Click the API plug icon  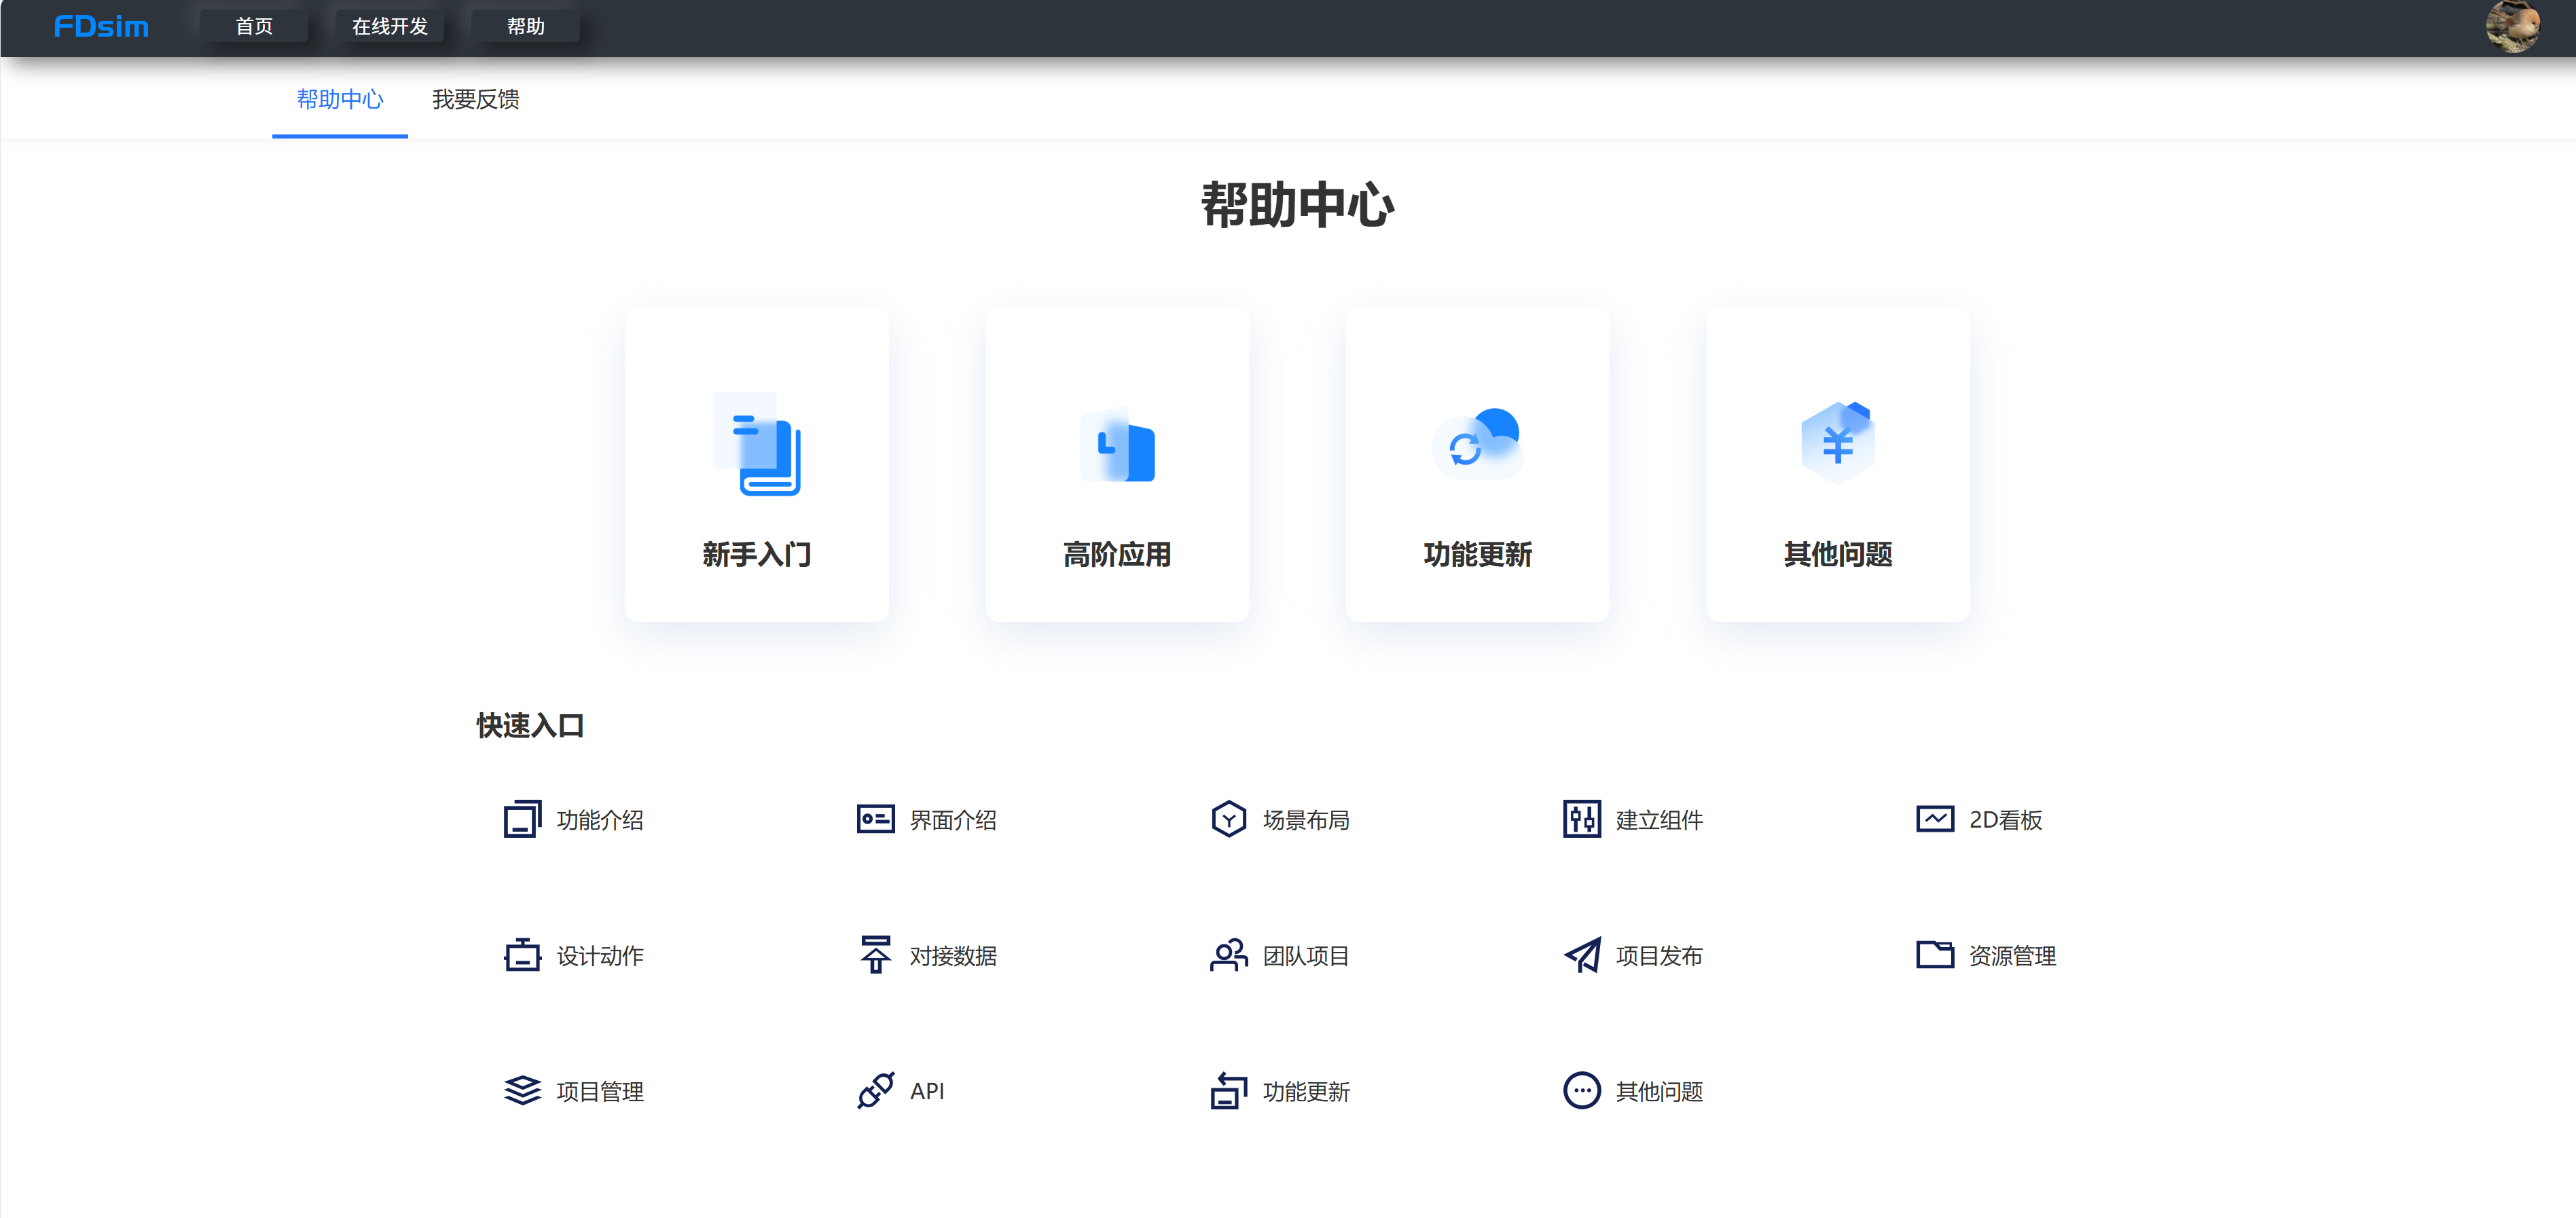pyautogui.click(x=875, y=1090)
